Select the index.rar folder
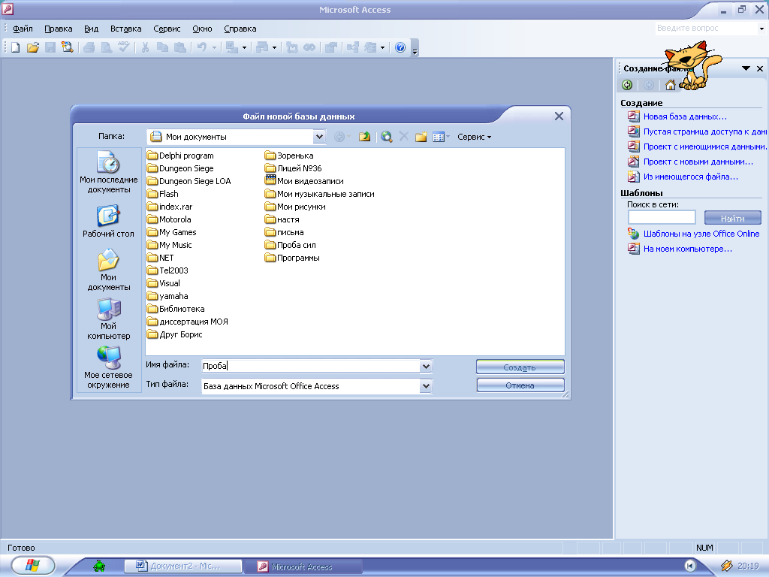Viewport: 769px width, 577px height. pos(170,207)
